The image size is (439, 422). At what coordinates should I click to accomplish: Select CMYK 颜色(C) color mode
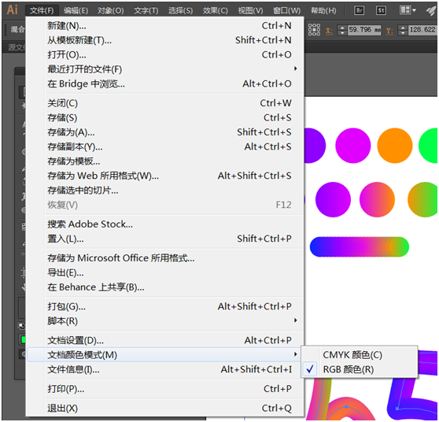coord(360,355)
